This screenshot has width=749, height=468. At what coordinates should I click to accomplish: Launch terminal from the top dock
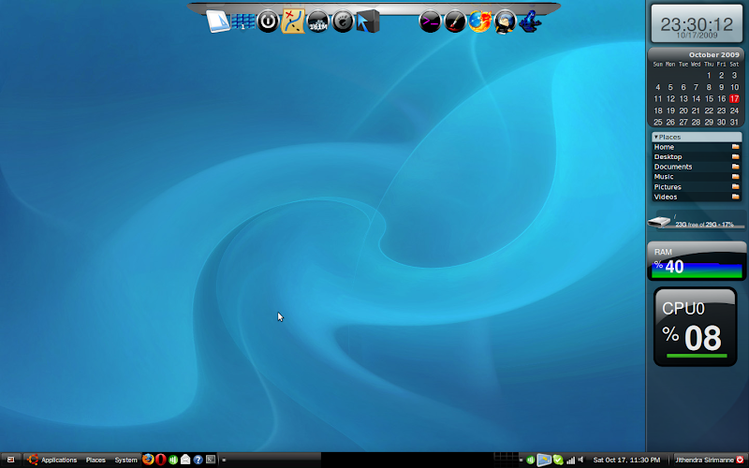pos(430,22)
